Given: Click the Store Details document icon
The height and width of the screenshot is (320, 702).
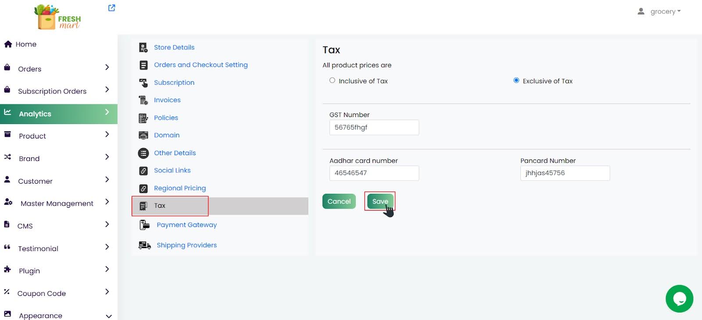Looking at the screenshot, I should pos(143,47).
